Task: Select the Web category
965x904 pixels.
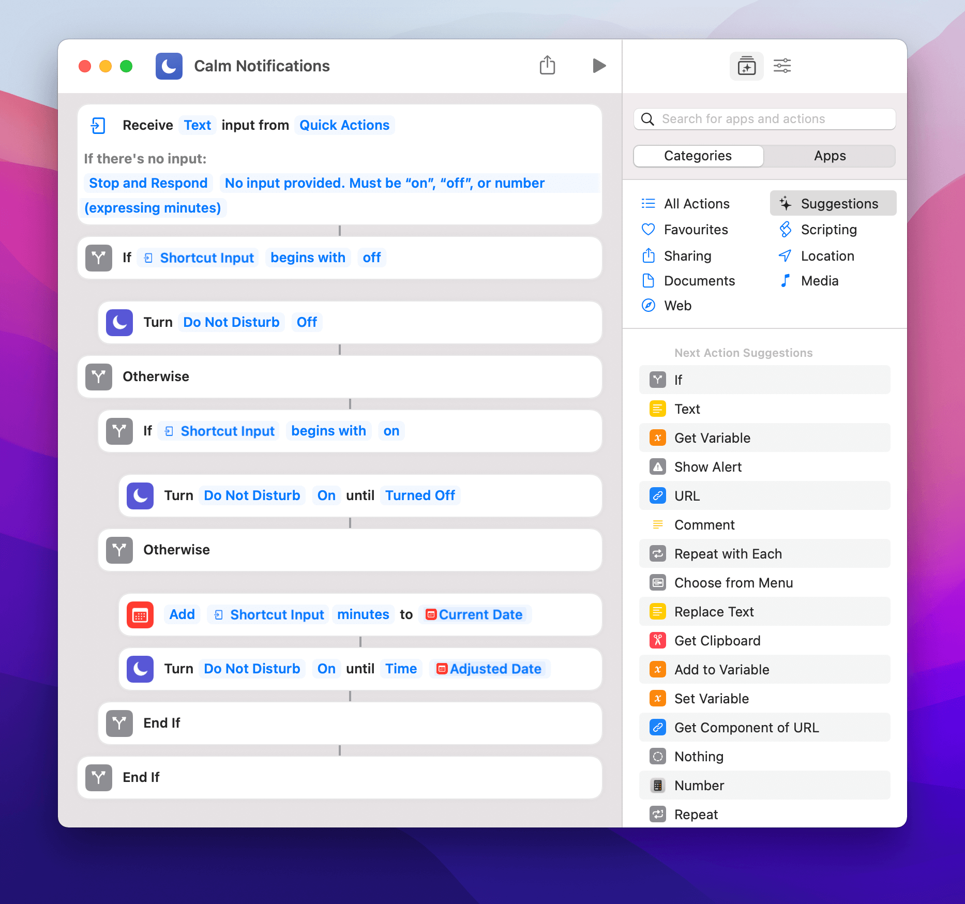Action: [677, 306]
